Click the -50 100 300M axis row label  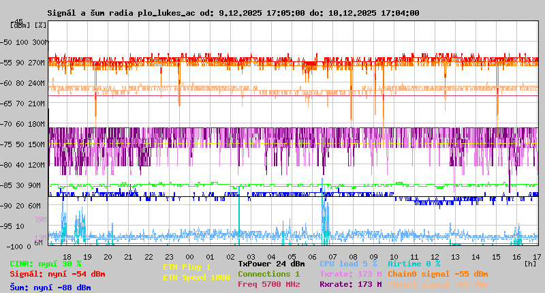(23, 42)
